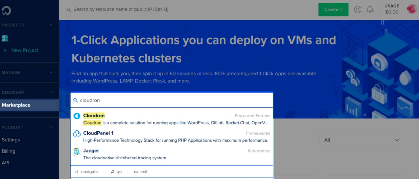Viewport: 419px width, 179px height.
Task: Select the CloudPanel 1 search result
Action: coord(172,137)
